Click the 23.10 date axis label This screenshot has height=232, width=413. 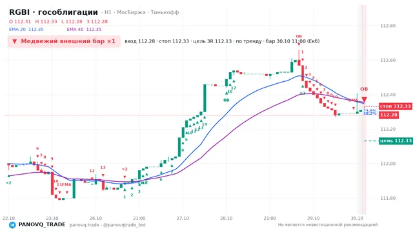pos(52,218)
